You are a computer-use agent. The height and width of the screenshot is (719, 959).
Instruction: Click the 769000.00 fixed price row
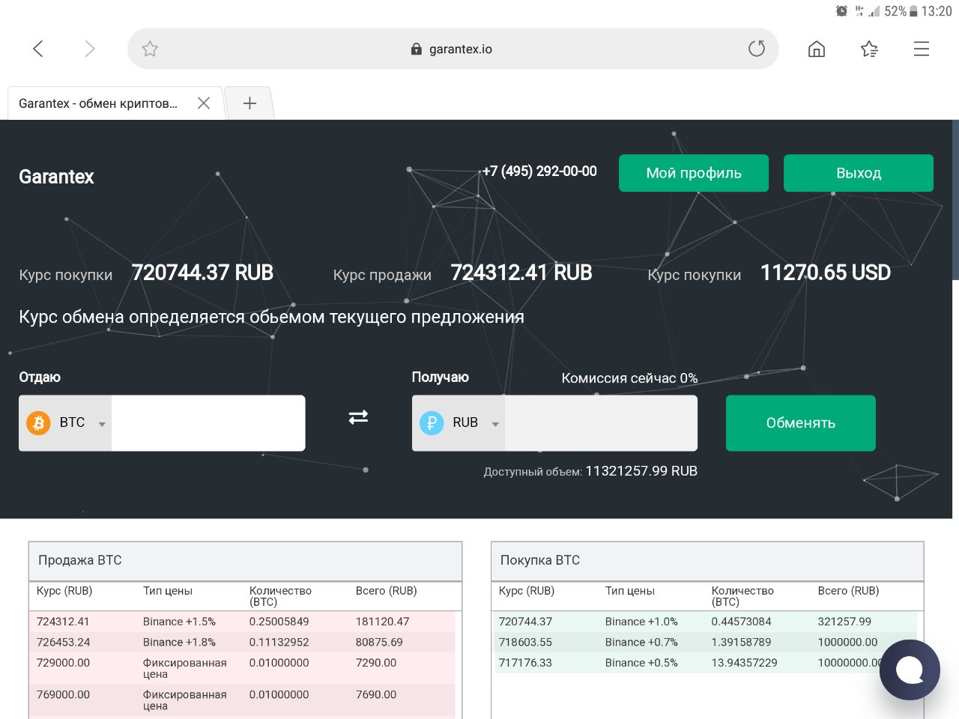[241, 700]
